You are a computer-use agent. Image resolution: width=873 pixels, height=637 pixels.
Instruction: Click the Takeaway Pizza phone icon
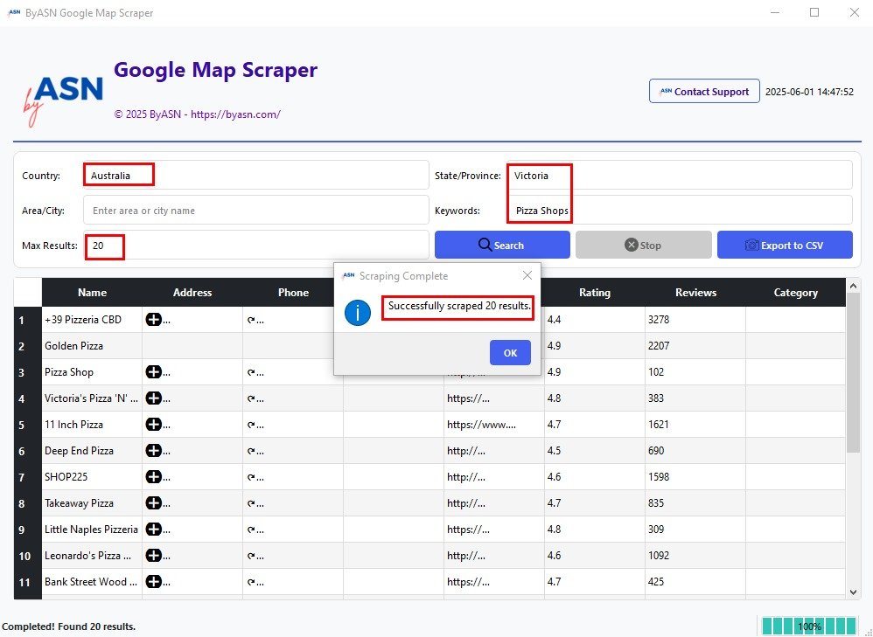[x=252, y=503]
